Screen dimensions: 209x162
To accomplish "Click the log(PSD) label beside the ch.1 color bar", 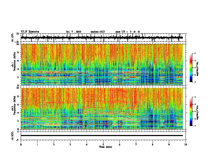I will pos(198,69).
